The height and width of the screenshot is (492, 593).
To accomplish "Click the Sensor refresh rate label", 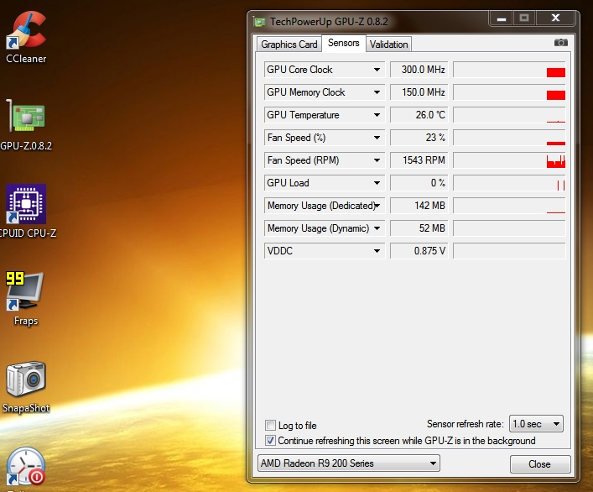I will coord(466,424).
